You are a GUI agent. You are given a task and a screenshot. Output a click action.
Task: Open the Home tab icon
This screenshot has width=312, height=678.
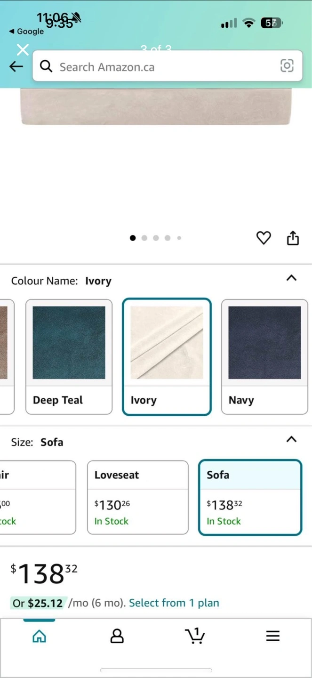point(39,636)
